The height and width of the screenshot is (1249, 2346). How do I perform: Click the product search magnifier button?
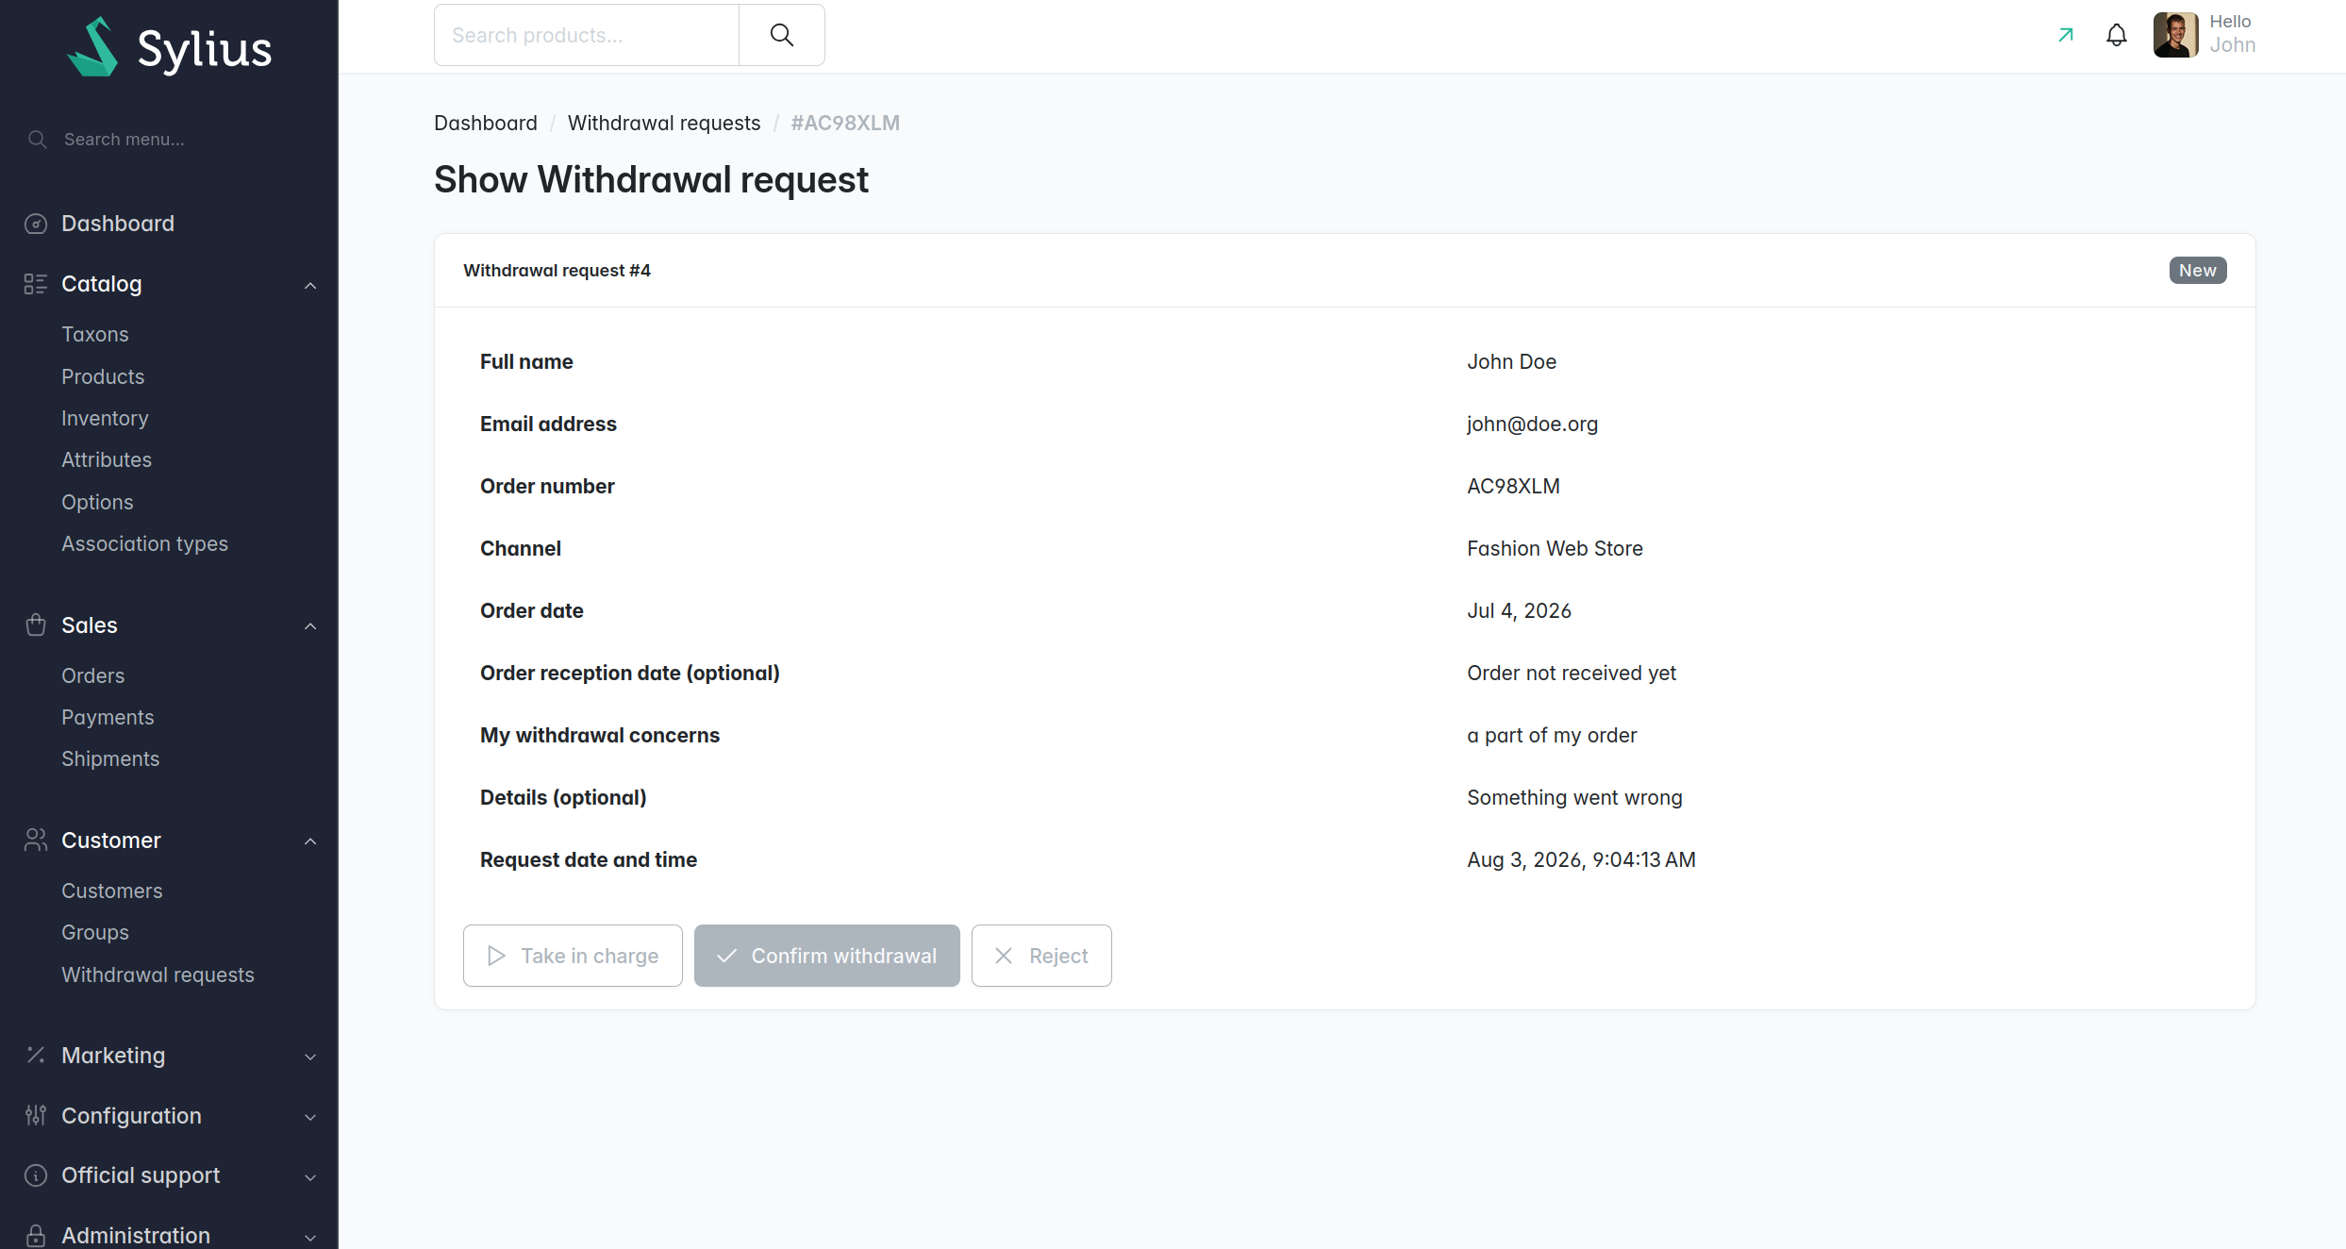[x=782, y=35]
